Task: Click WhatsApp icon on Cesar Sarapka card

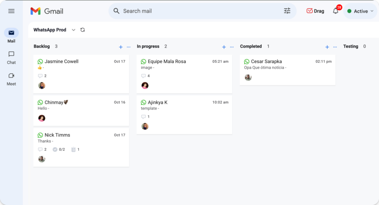Action: 246,62
